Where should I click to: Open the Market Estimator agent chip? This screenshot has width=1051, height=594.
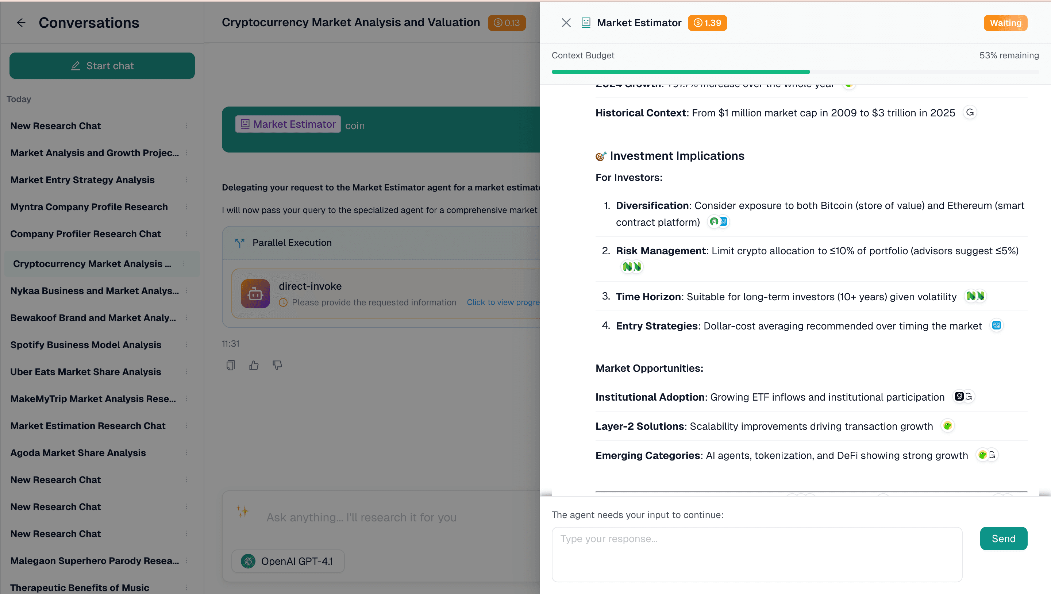[288, 124]
